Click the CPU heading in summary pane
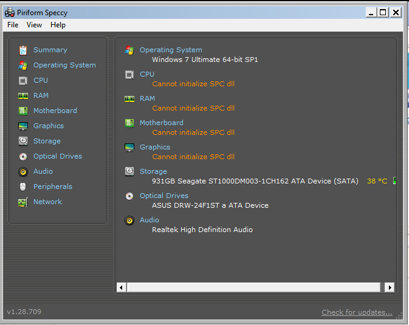Viewport: 409px width, 325px height. coord(147,74)
